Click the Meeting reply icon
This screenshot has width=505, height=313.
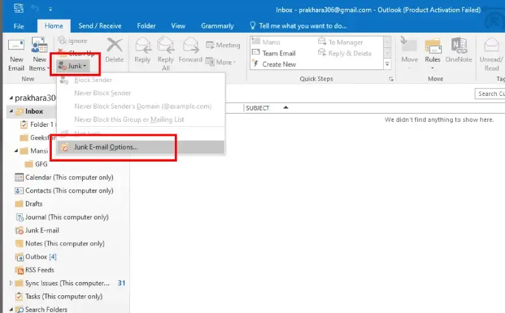click(210, 45)
